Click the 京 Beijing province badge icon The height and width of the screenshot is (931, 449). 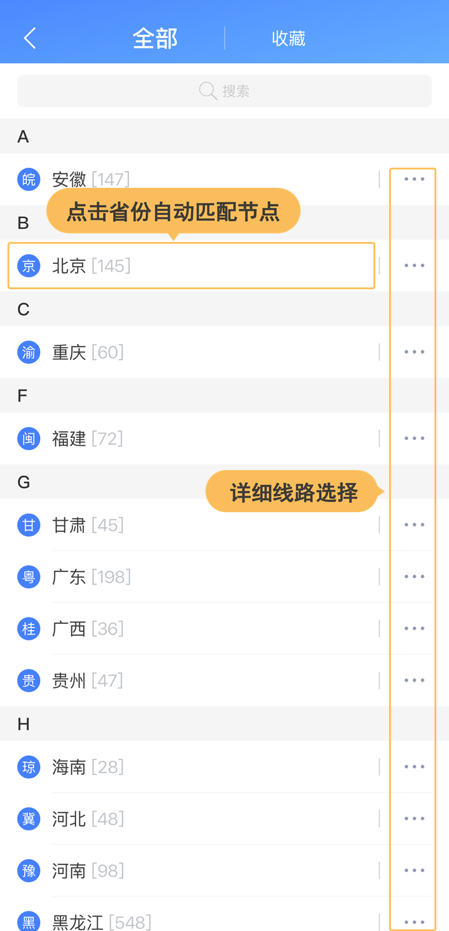tap(29, 266)
